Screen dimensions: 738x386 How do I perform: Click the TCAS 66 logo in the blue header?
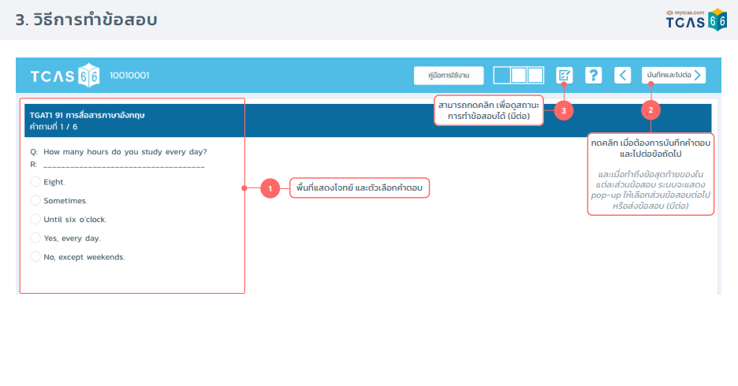pos(64,76)
